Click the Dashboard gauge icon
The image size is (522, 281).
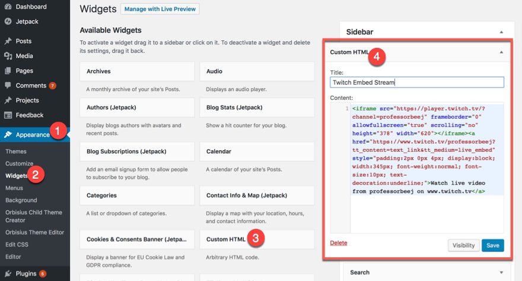(8, 7)
